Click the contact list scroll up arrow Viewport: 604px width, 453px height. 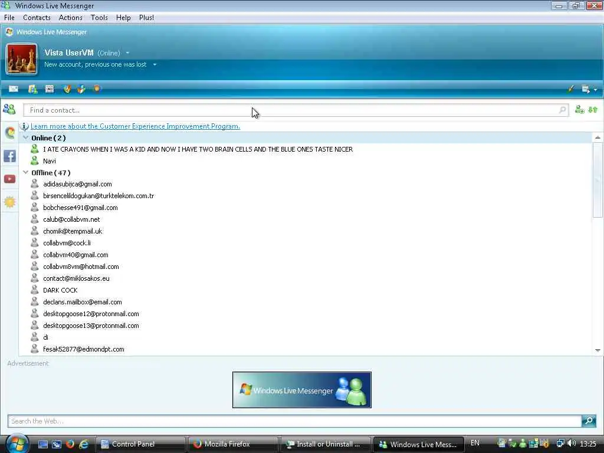[598, 137]
